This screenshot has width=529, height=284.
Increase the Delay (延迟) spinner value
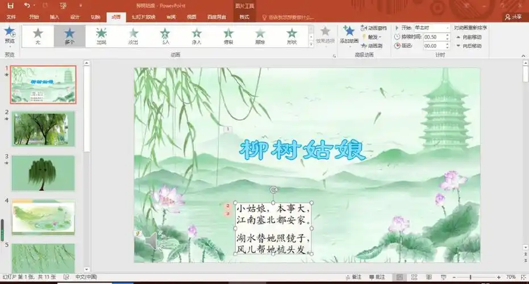pos(447,44)
